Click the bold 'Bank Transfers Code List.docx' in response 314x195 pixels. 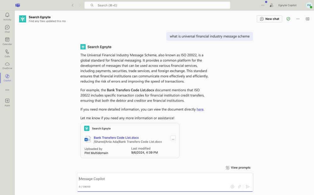(130, 90)
